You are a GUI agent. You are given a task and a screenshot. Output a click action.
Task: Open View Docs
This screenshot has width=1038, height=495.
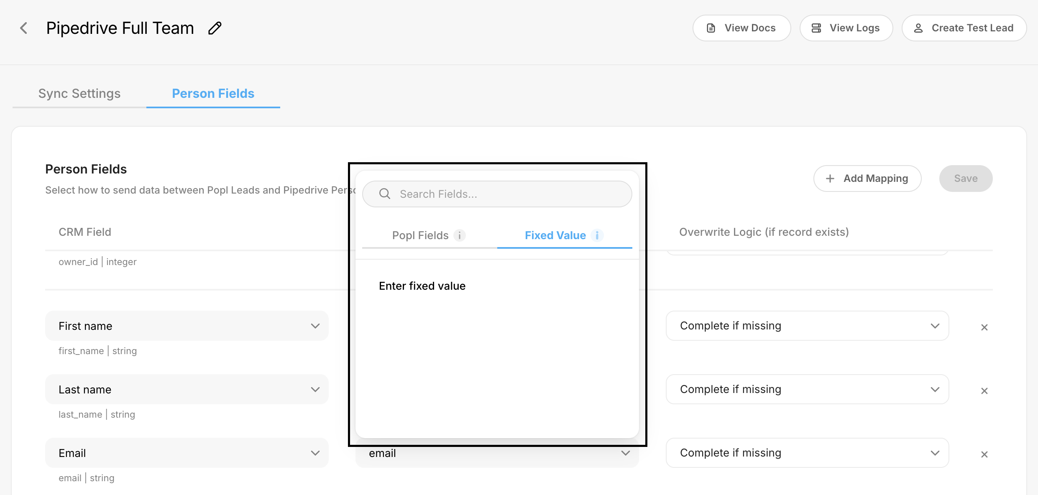pos(741,28)
